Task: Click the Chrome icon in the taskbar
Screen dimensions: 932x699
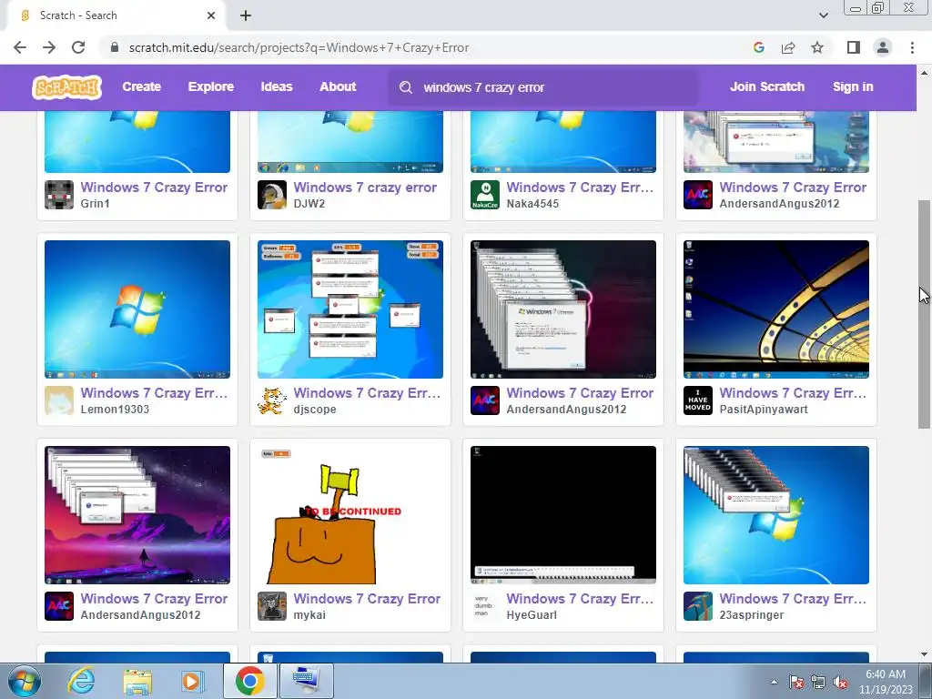Action: [x=249, y=681]
